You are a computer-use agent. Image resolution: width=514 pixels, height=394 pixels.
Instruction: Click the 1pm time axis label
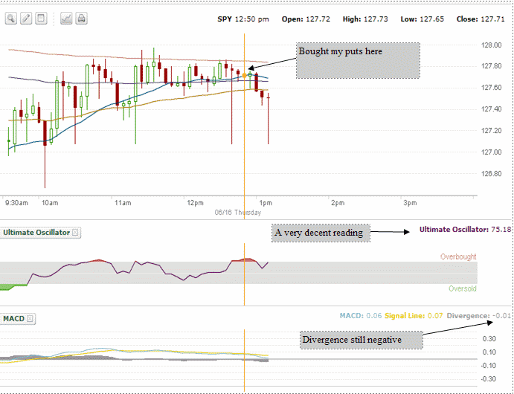266,203
